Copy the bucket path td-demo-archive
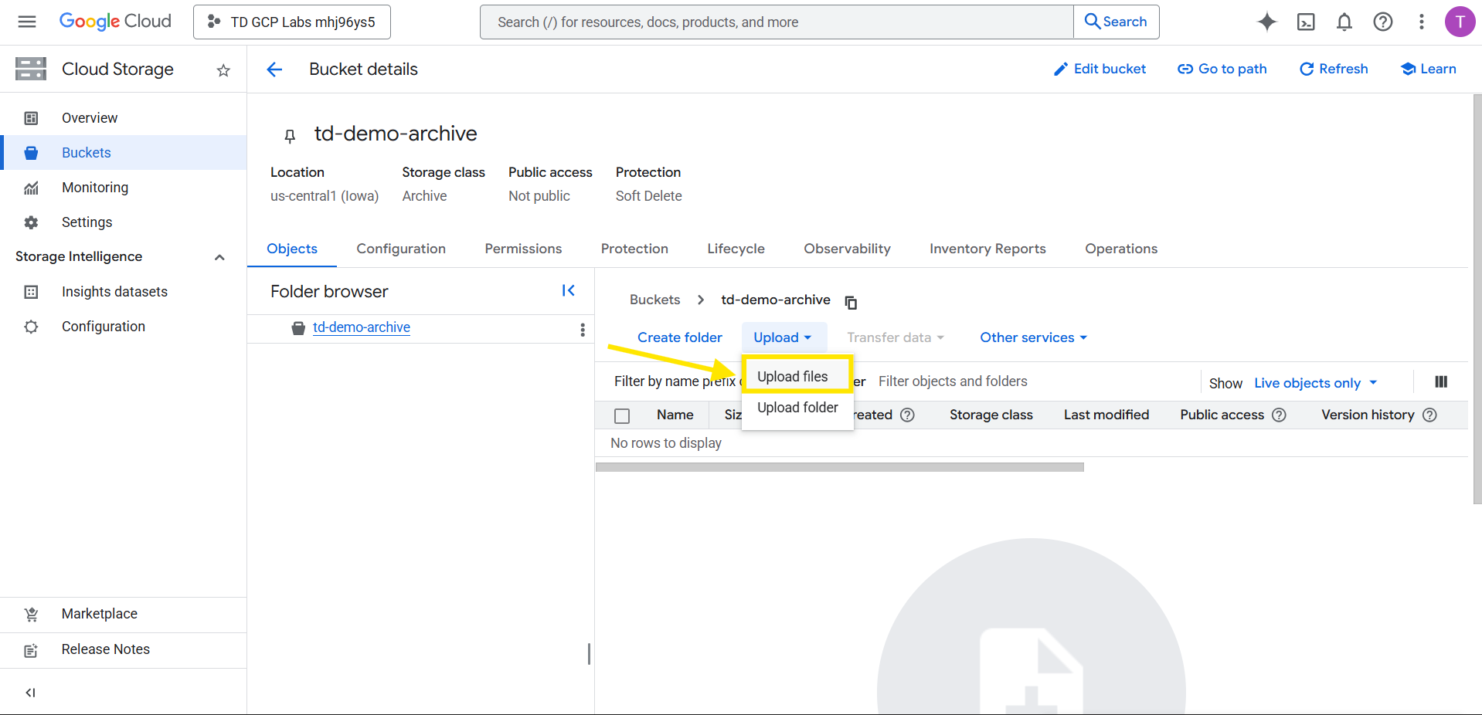 tap(851, 302)
